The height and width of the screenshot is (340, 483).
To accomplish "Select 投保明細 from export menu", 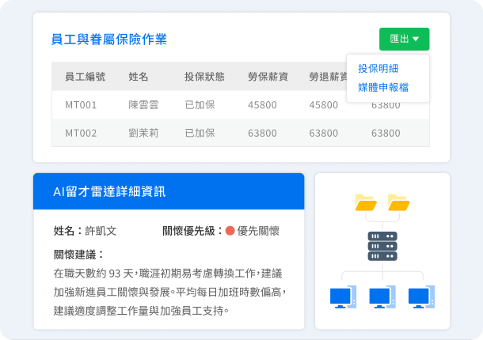I will click(378, 69).
